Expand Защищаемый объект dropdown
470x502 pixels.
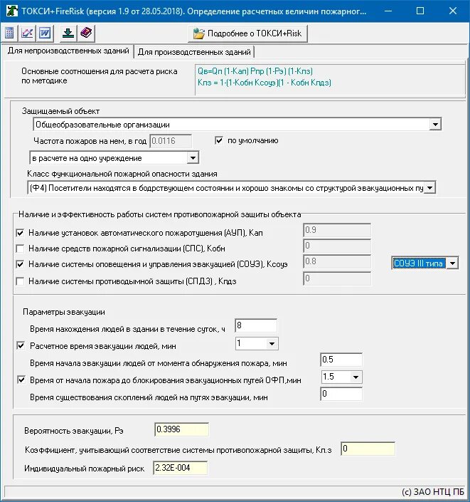[x=435, y=124]
